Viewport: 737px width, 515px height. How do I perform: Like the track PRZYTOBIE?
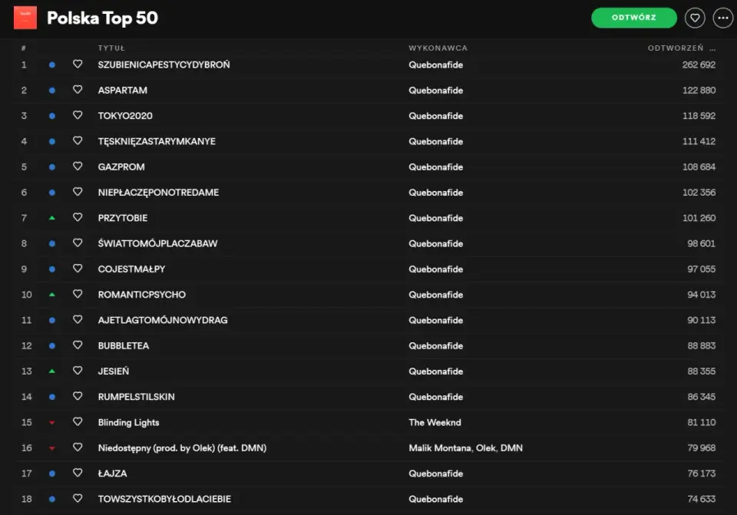tap(78, 217)
